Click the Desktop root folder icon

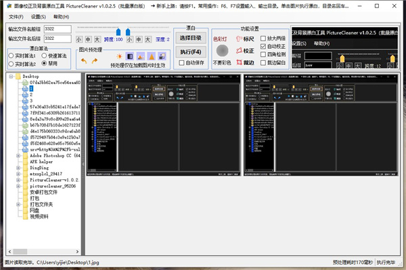[x=18, y=76]
